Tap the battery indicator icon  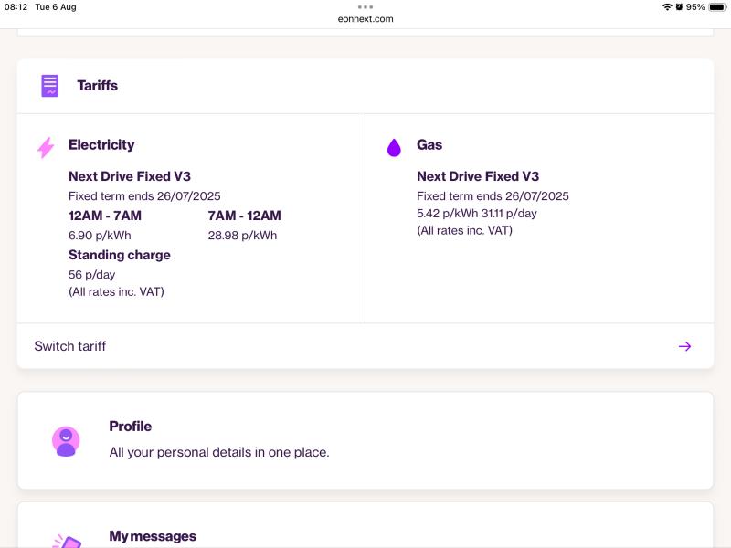point(717,7)
